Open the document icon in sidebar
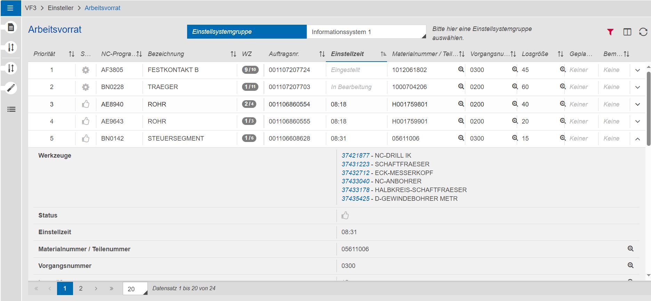This screenshot has height=301, width=651. [11, 27]
